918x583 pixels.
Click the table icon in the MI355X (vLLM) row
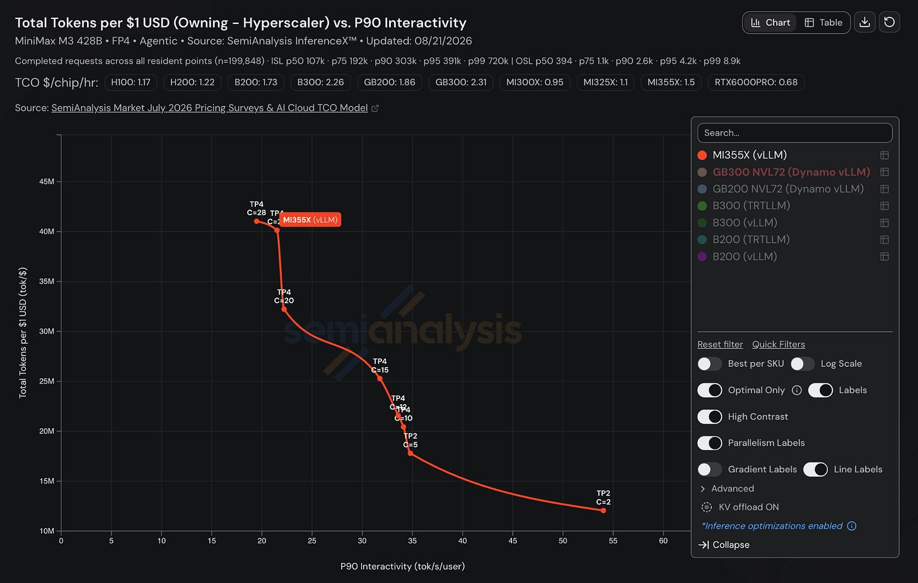(885, 155)
